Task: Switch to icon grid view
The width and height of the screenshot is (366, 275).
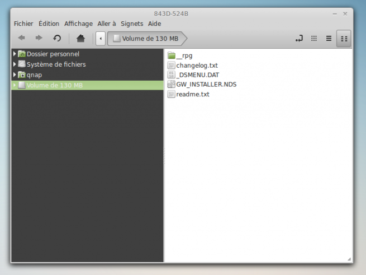Action: (314, 38)
